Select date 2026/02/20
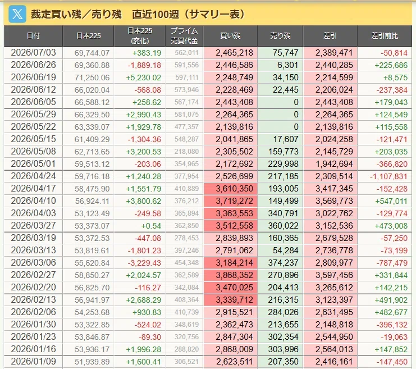Image resolution: width=416 pixels, height=369 pixels. pyautogui.click(x=34, y=287)
